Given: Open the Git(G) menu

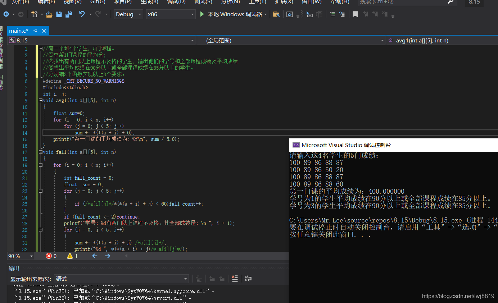Looking at the screenshot, I should pyautogui.click(x=98, y=2).
